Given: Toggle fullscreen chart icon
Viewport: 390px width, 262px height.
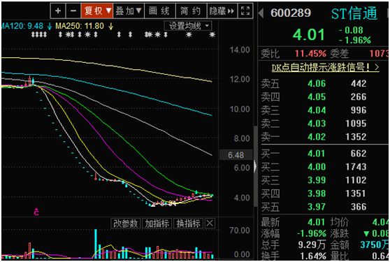Looking at the screenshot, I should 245,10.
